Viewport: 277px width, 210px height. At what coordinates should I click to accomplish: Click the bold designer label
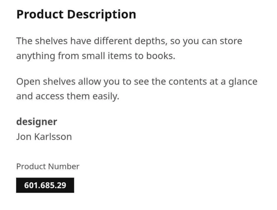pyautogui.click(x=37, y=122)
